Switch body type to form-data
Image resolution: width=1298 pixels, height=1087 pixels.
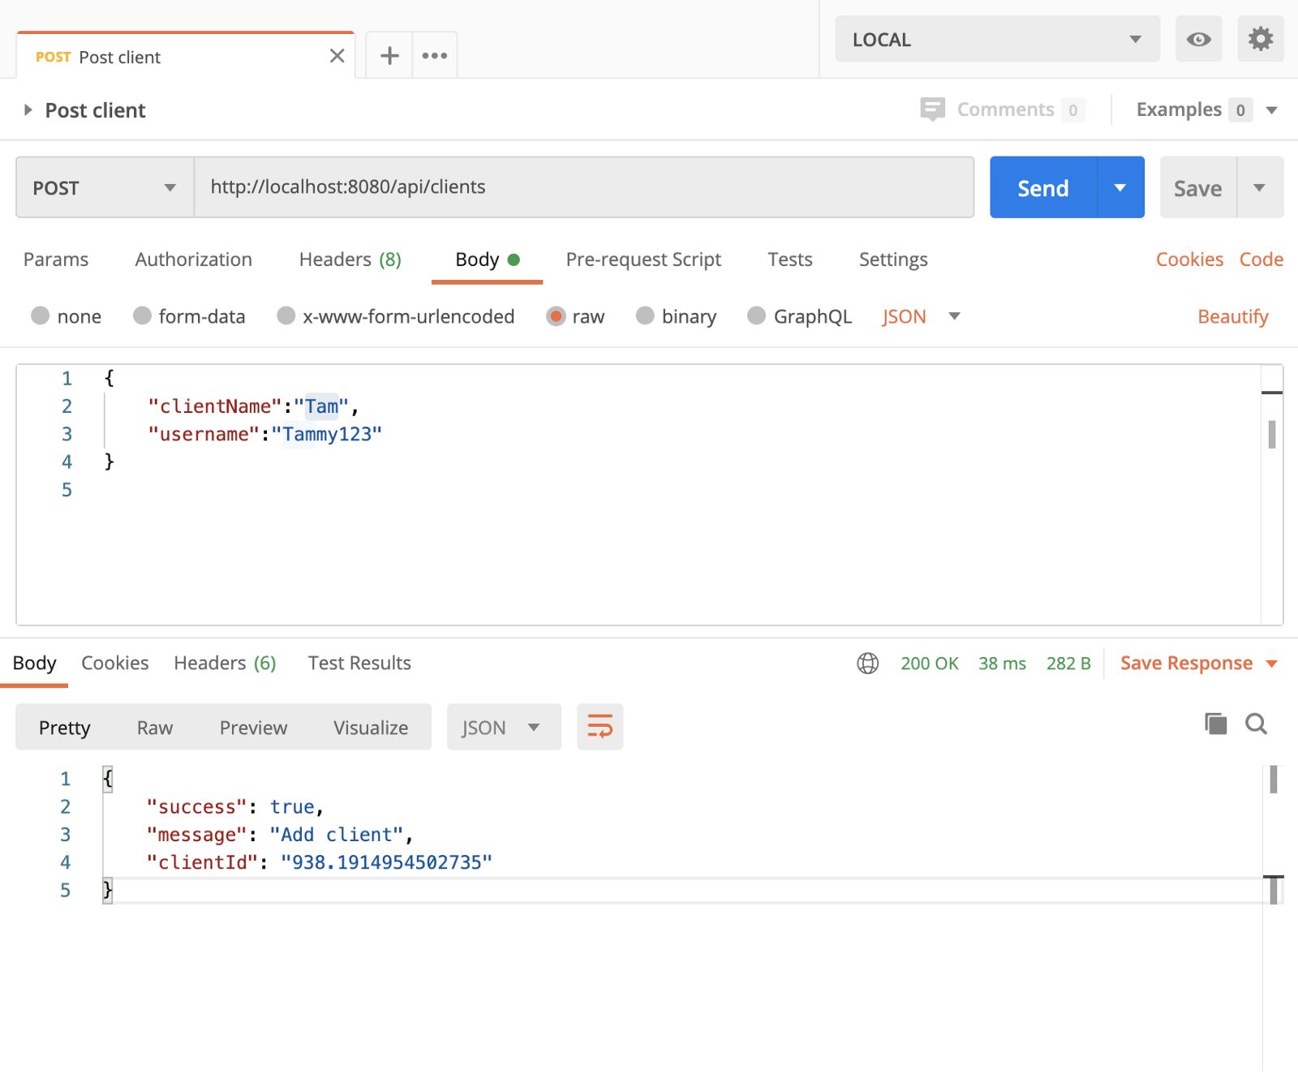(144, 316)
